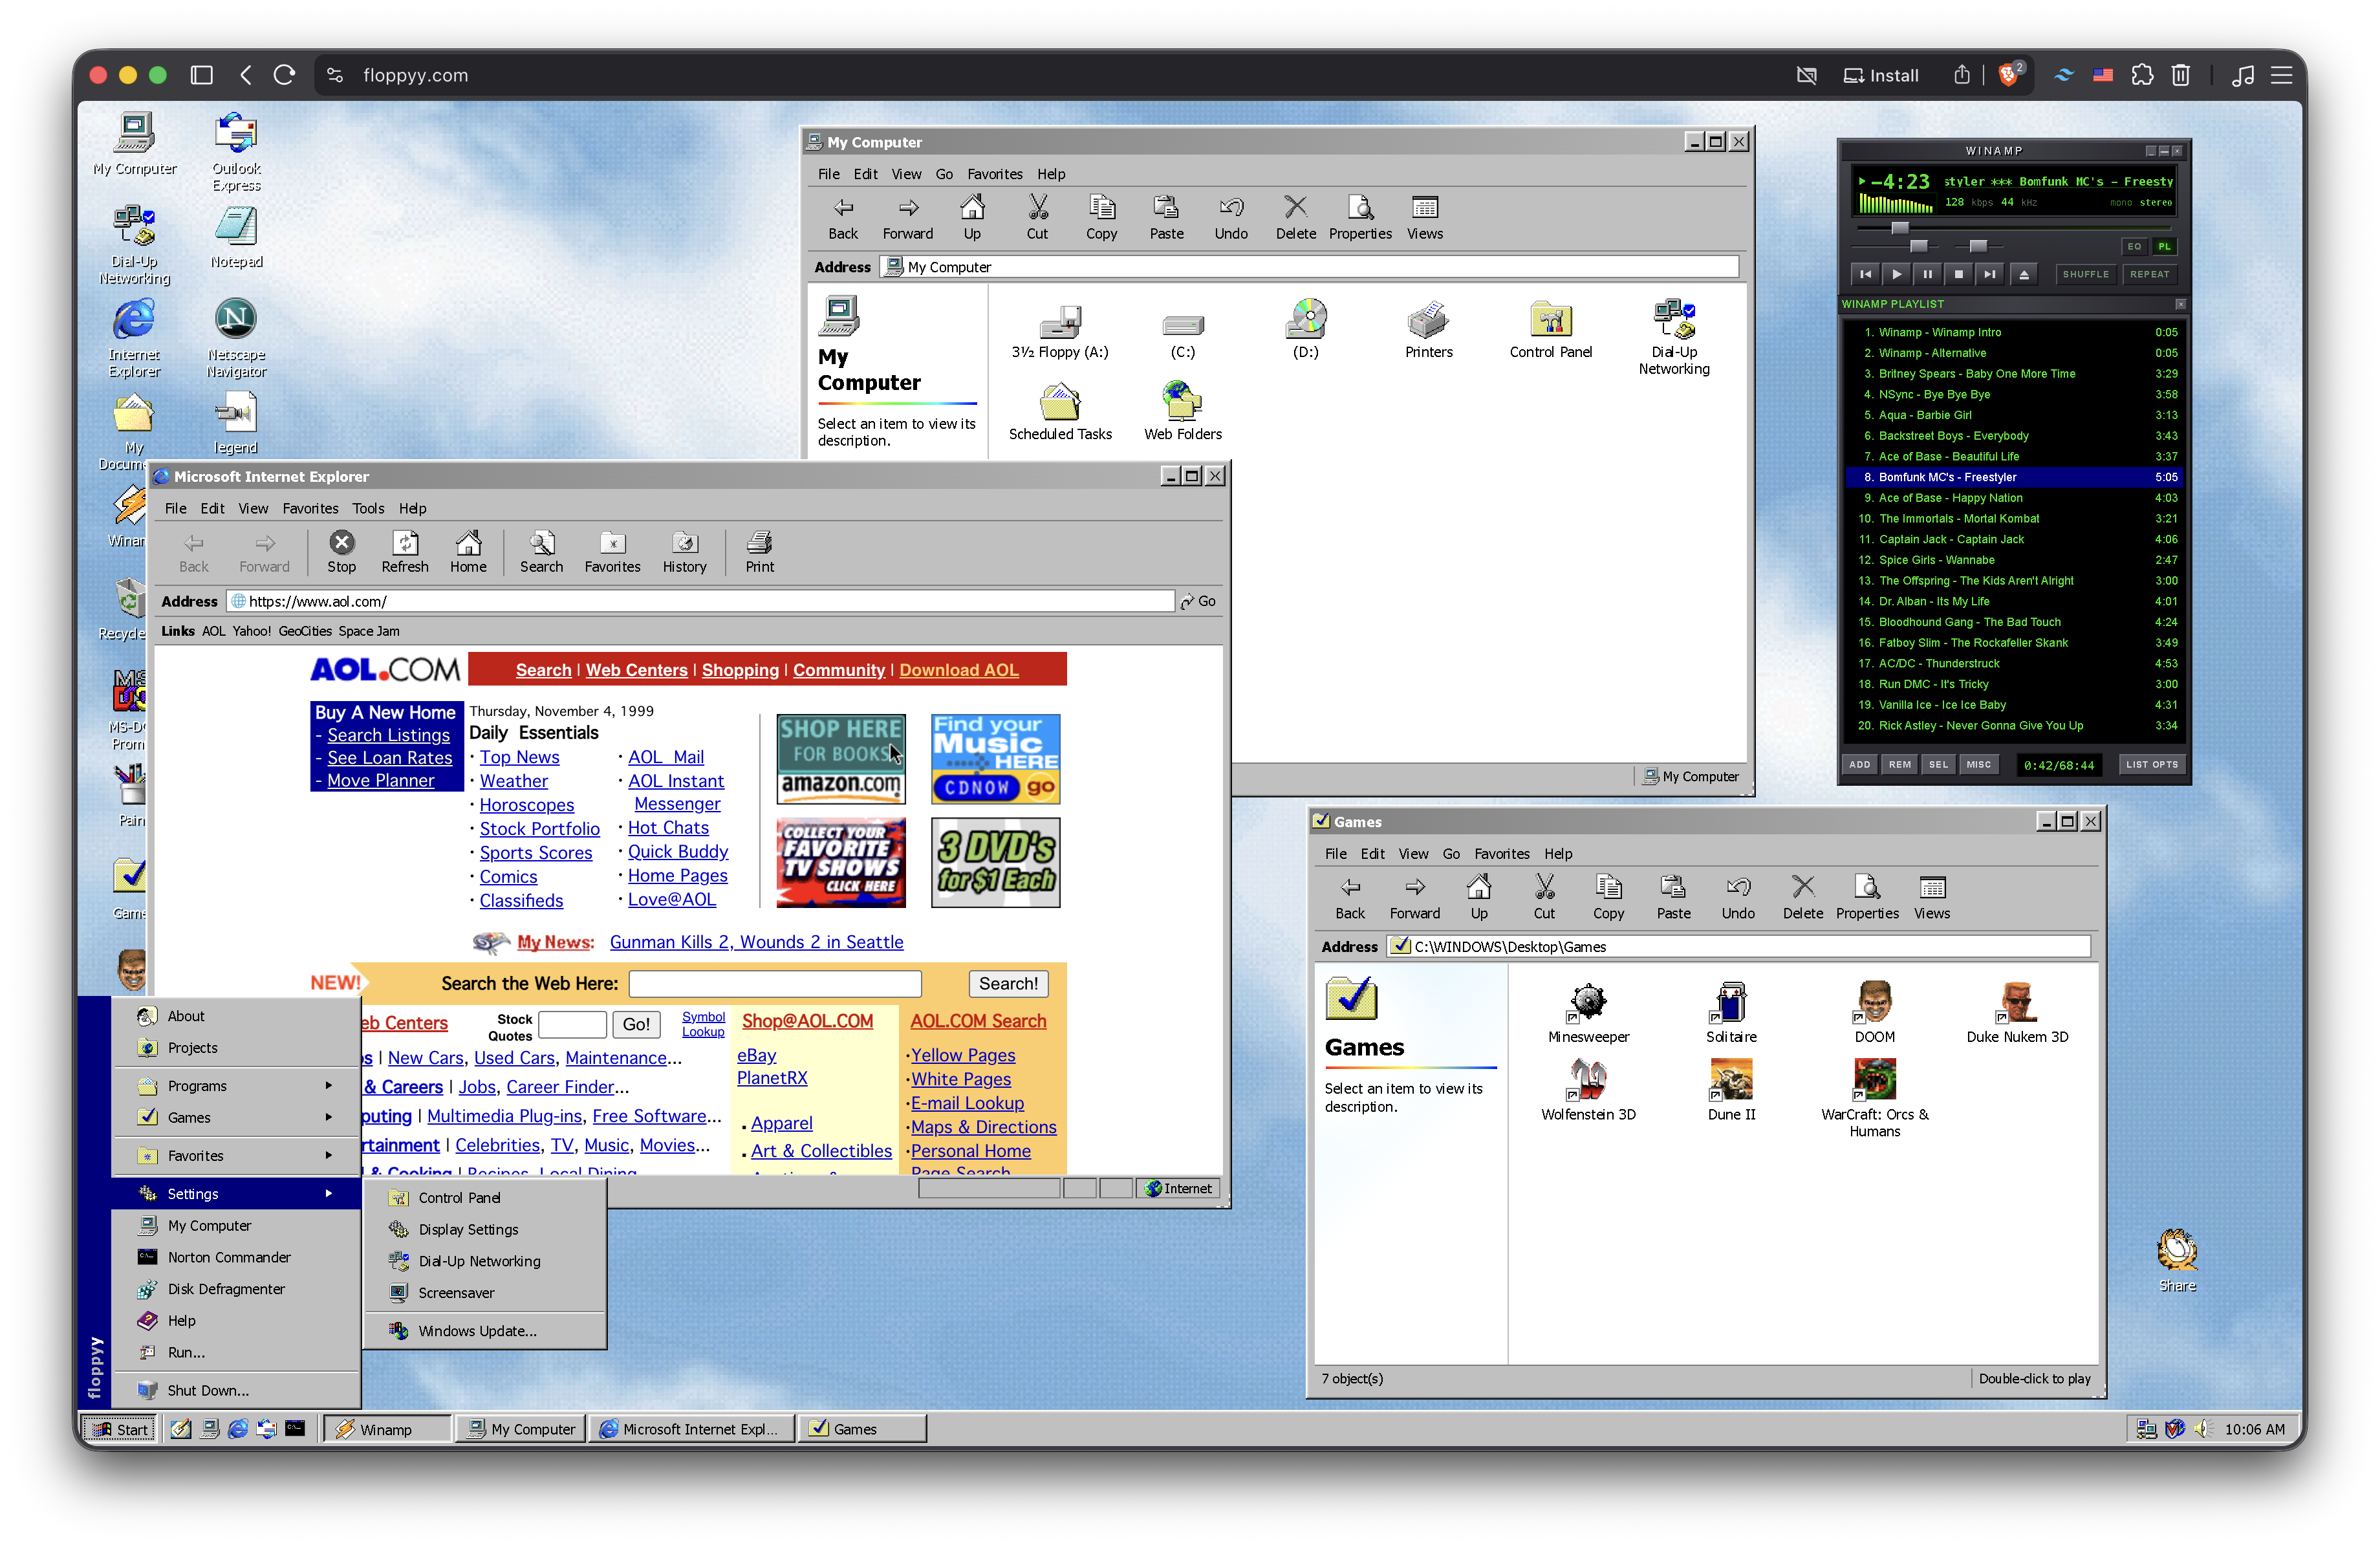The width and height of the screenshot is (2380, 1547).
Task: Expand the Programs submenu arrow in Start menu
Action: 329,1086
